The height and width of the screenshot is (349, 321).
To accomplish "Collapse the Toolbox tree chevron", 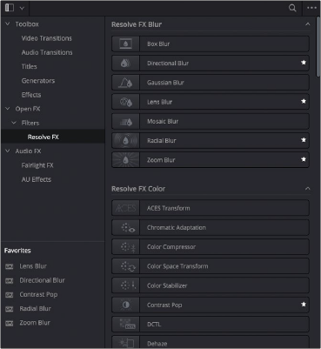I will (8, 23).
